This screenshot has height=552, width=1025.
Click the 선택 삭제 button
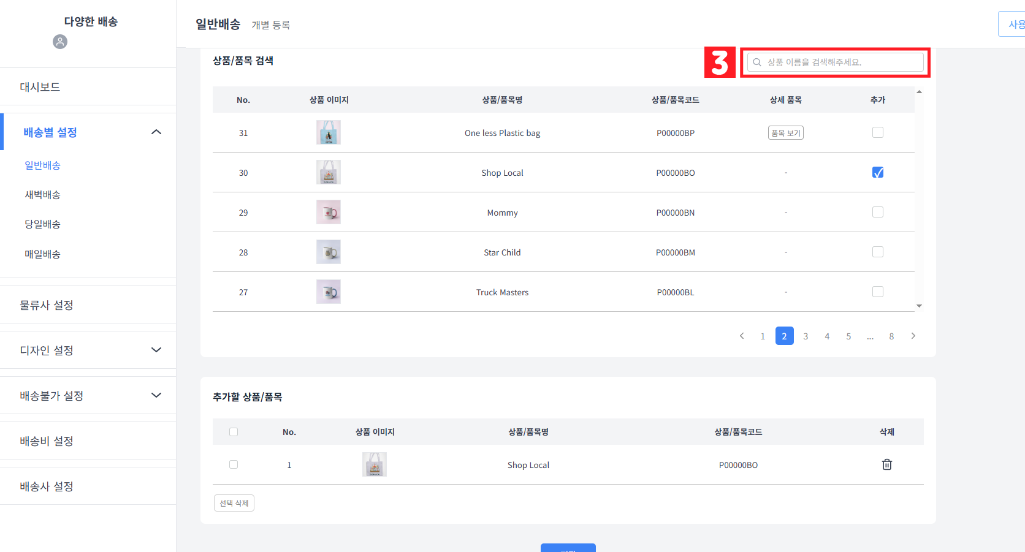point(234,502)
